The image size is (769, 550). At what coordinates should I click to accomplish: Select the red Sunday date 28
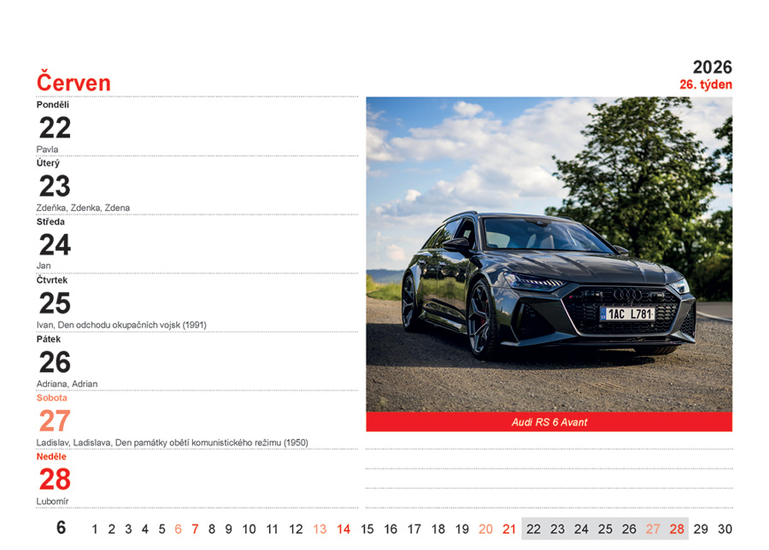pos(55,479)
